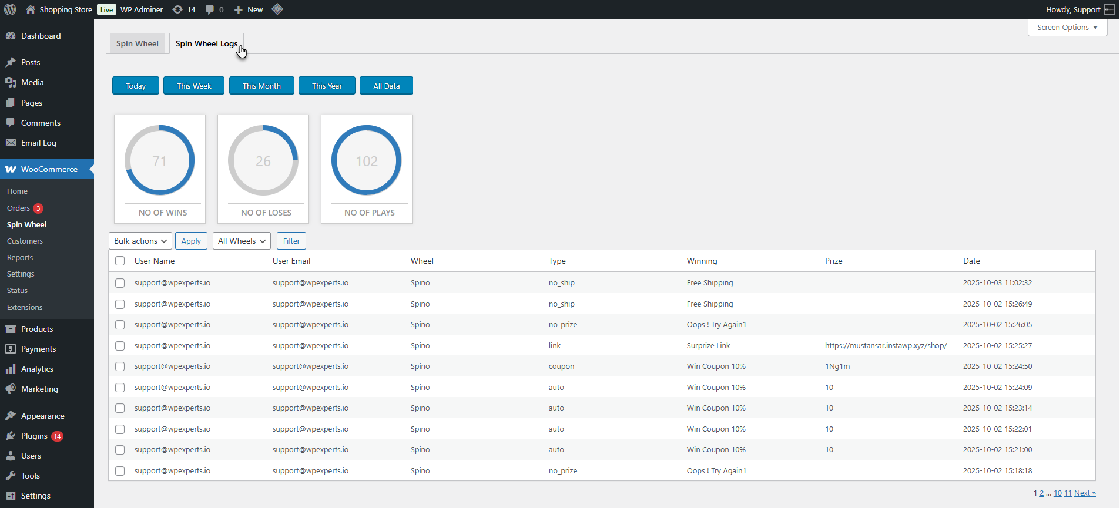Click the comments bubble icon in admin bar
This screenshot has width=1120, height=508.
point(210,9)
